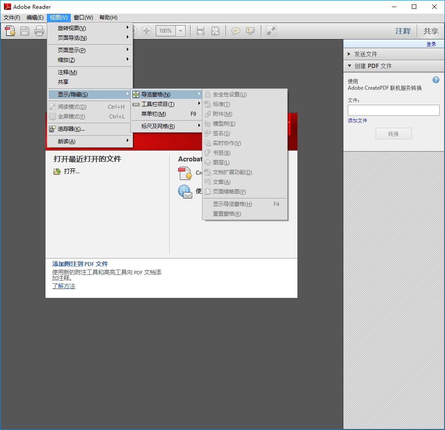The image size is (445, 430).
Task: Click the 转换 convert button
Action: point(393,133)
